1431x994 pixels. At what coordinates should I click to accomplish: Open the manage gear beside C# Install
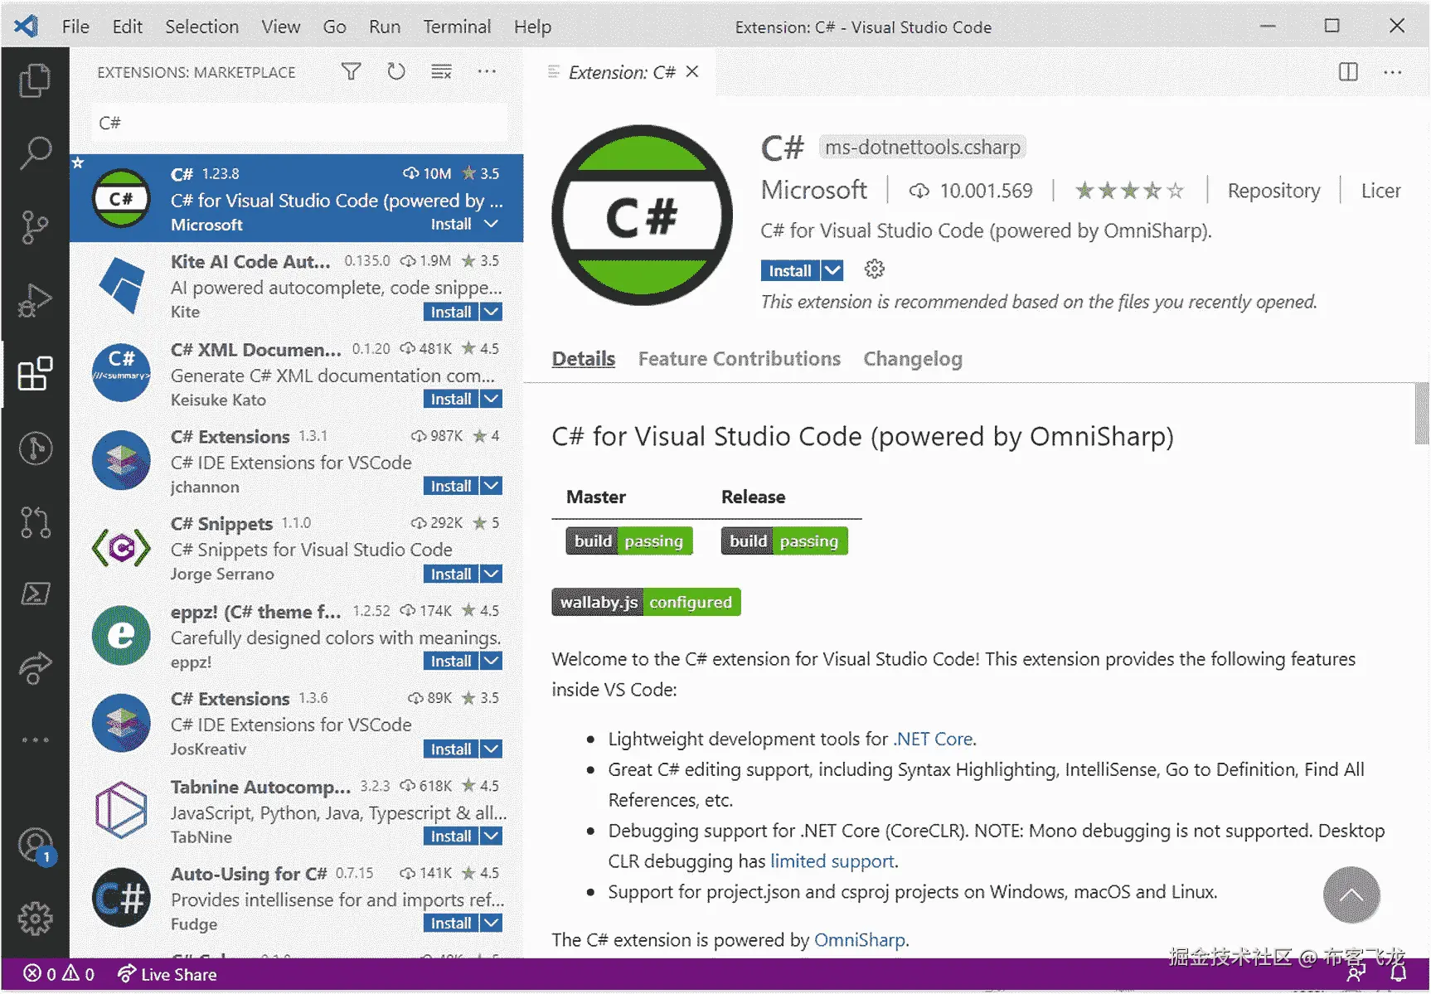(874, 269)
